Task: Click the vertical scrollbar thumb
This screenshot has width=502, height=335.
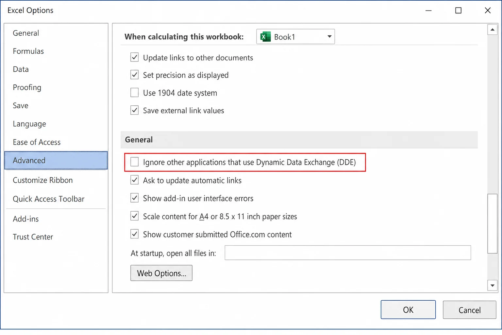Action: coord(492,224)
